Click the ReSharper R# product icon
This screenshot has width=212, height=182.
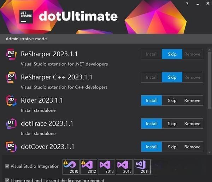pos(11,54)
